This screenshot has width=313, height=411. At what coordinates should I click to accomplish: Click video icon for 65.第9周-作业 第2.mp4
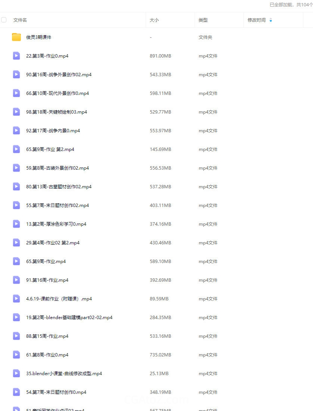pyautogui.click(x=16, y=149)
